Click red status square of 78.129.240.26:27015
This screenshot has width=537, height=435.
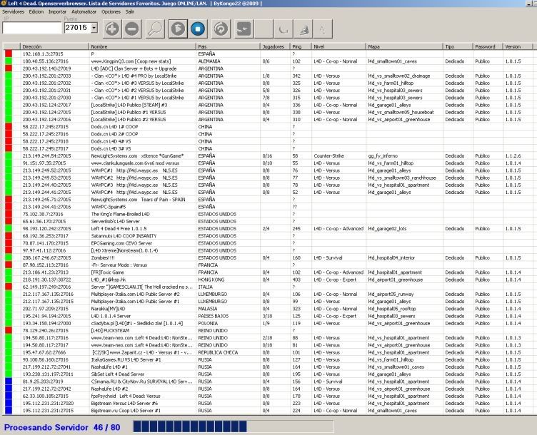pyautogui.click(x=9, y=330)
